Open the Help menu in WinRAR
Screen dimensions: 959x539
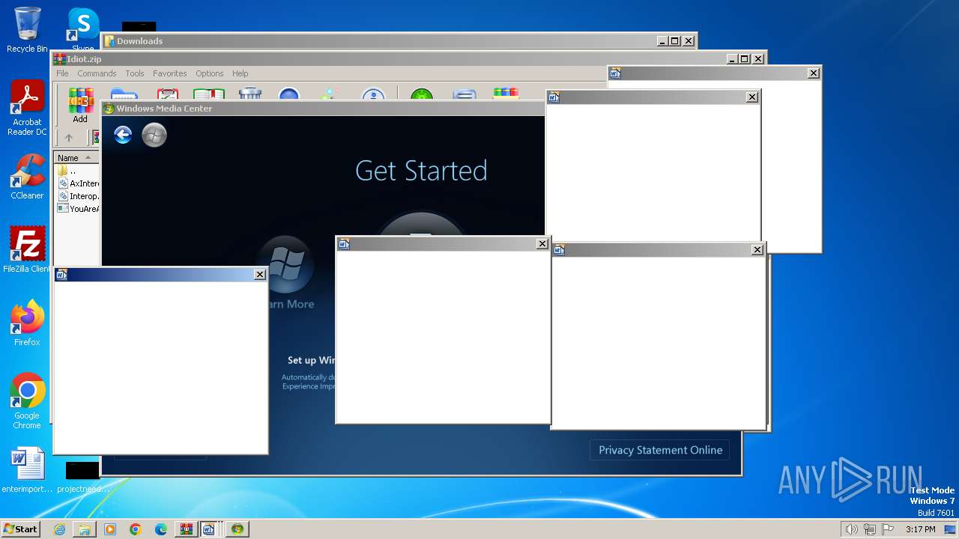click(x=240, y=73)
